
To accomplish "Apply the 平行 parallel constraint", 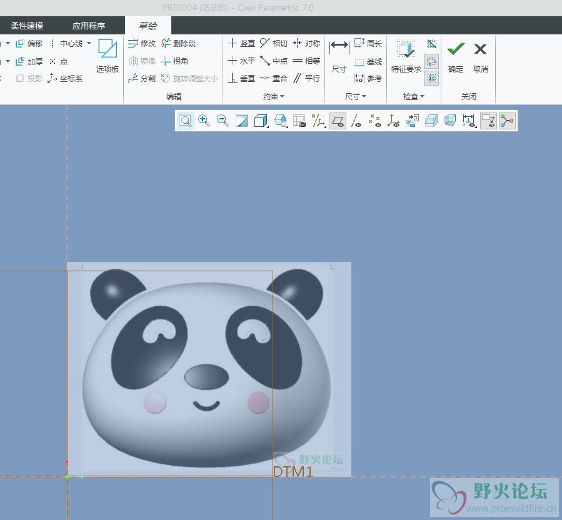I will (306, 79).
